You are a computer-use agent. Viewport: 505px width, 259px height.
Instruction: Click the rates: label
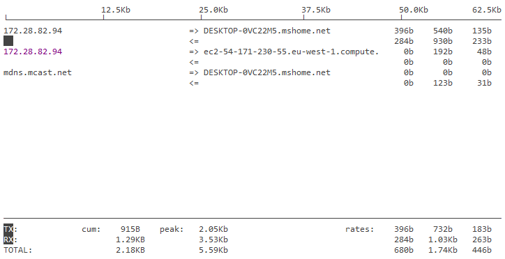(x=360, y=229)
